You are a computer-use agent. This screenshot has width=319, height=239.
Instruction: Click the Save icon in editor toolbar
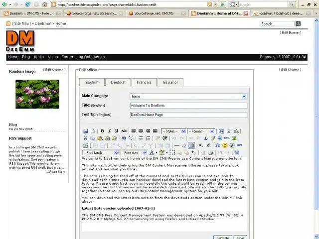[x=86, y=131]
